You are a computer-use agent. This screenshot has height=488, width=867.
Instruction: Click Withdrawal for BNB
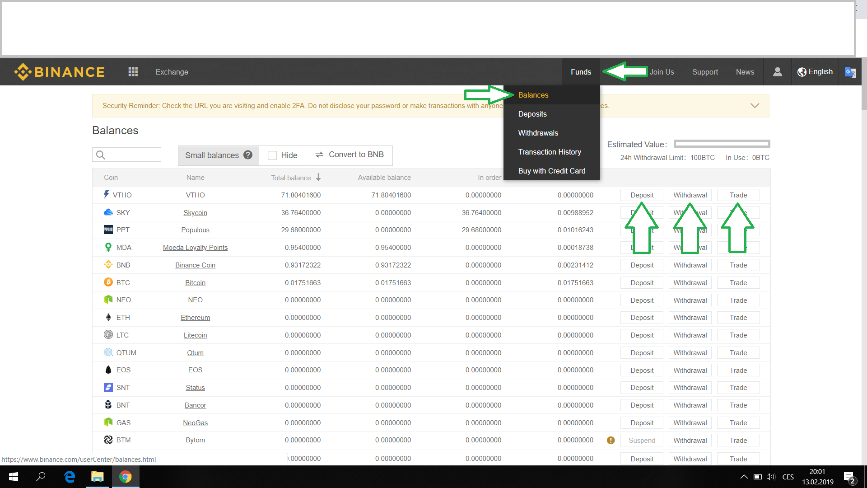[690, 265]
